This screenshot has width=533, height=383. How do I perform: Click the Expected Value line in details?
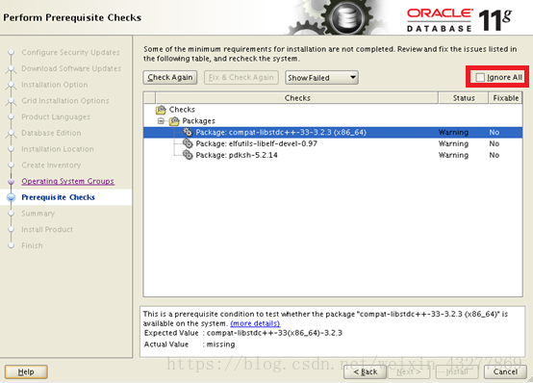(x=243, y=333)
